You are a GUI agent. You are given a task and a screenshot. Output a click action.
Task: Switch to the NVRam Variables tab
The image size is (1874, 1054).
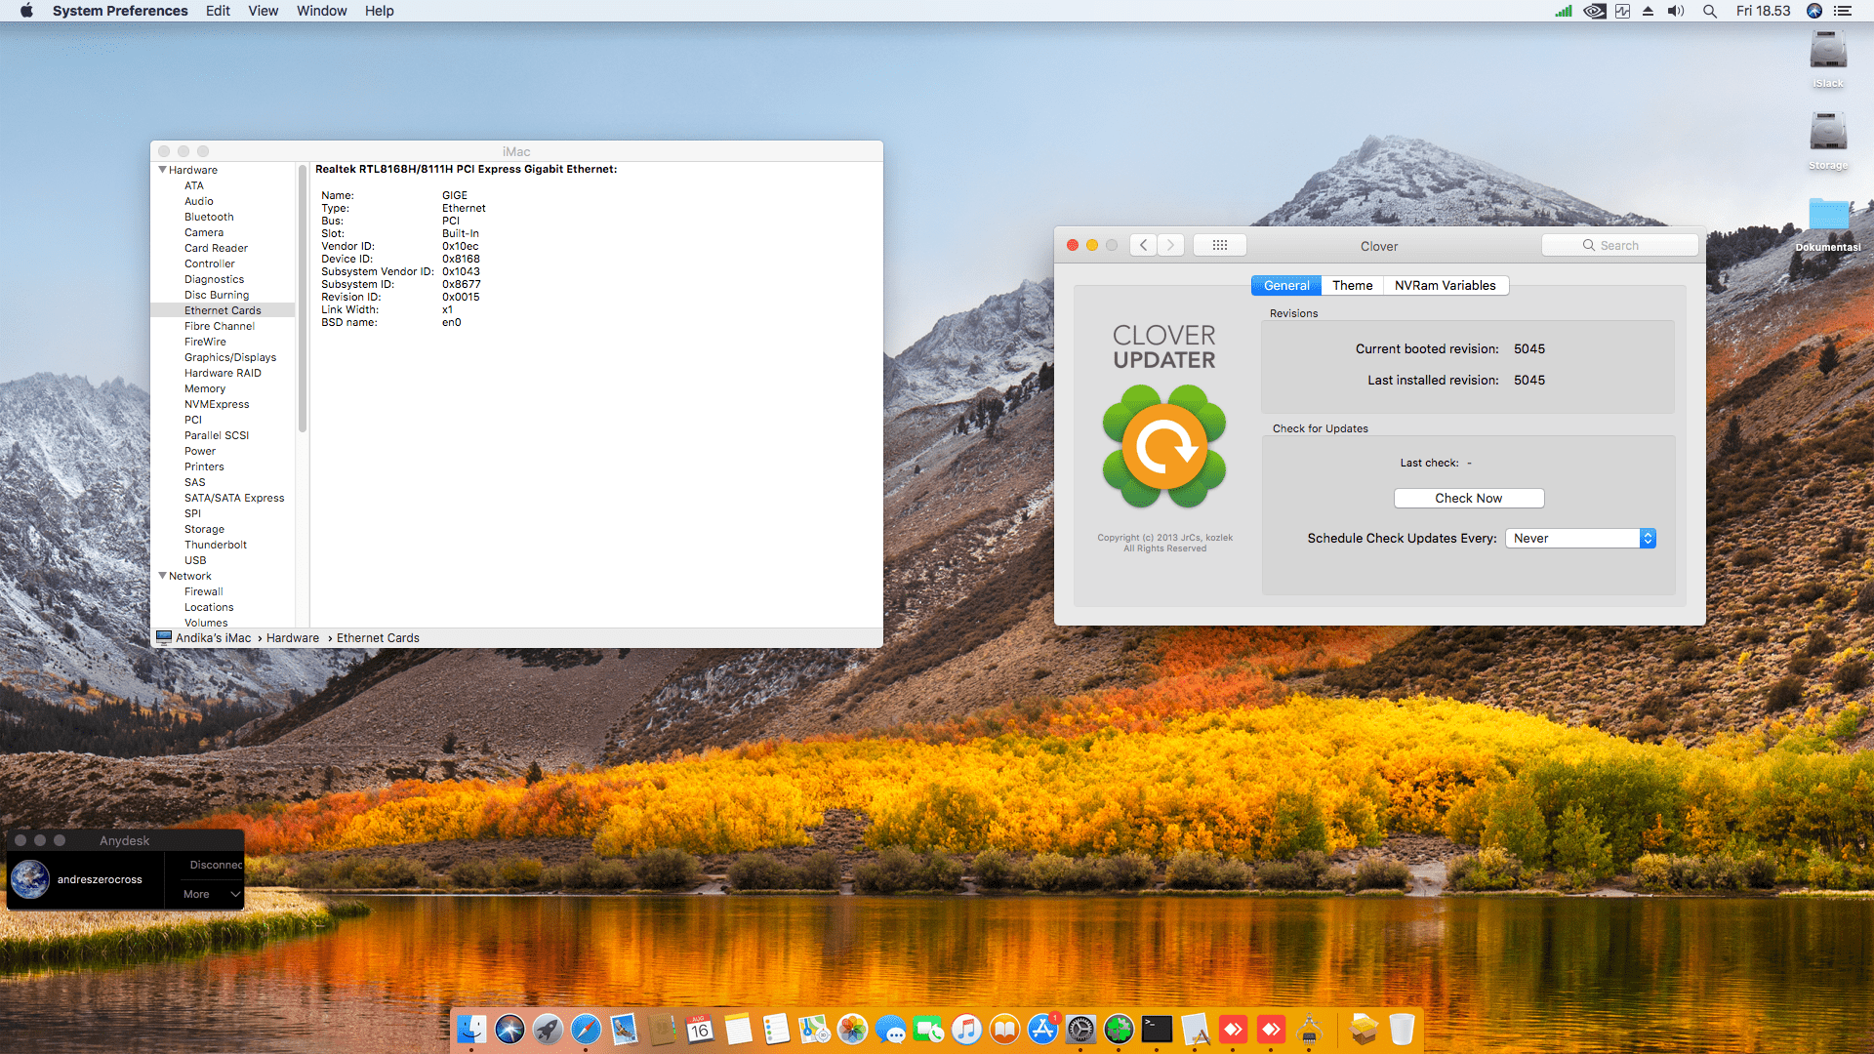coord(1445,285)
